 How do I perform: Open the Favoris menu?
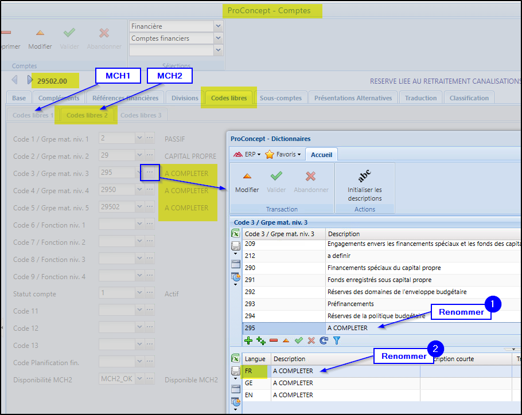coord(283,154)
